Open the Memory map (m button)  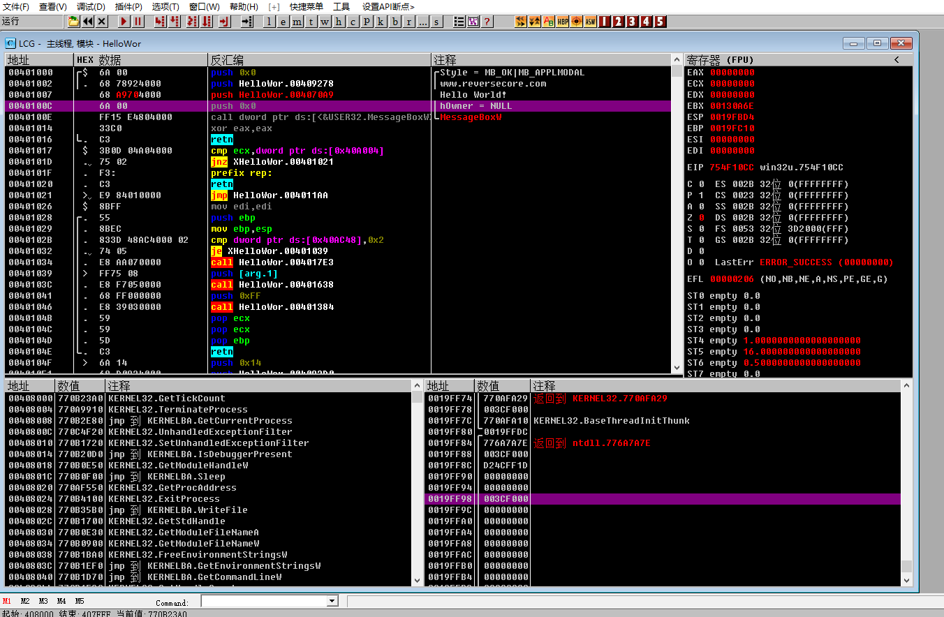(x=297, y=22)
